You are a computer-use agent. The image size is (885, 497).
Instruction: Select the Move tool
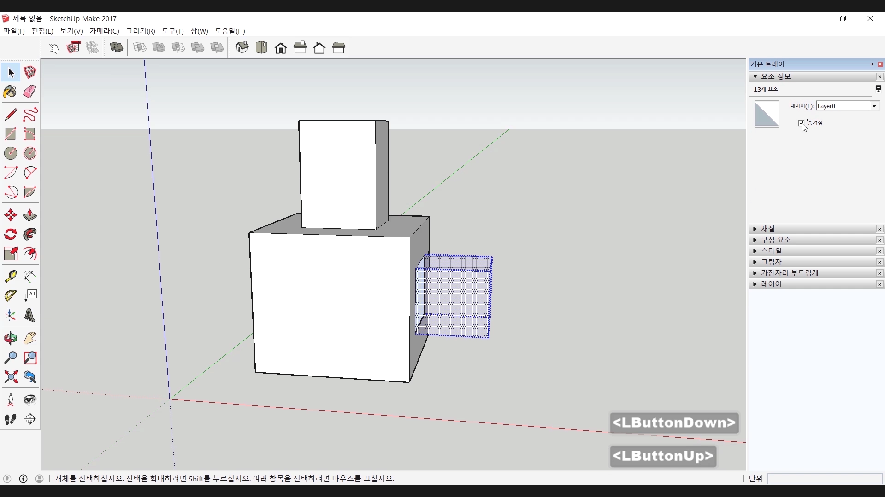[10, 215]
